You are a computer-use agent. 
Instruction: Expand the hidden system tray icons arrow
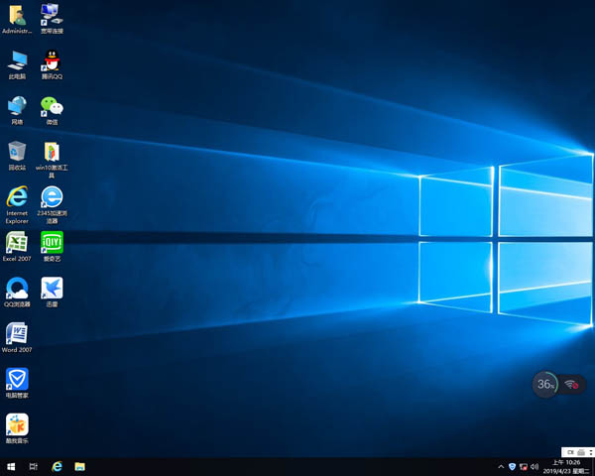[501, 466]
